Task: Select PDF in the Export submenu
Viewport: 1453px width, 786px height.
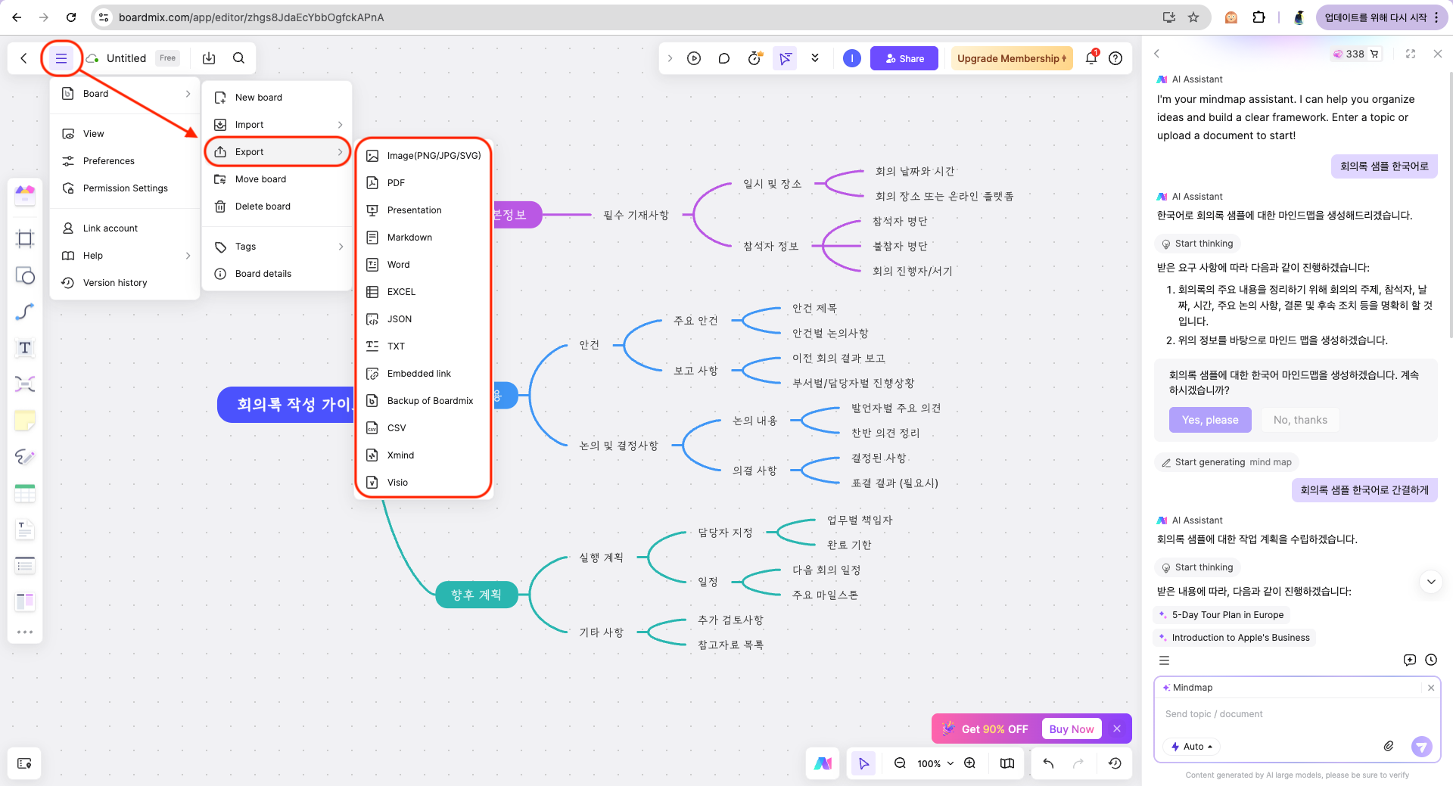Action: 394,182
